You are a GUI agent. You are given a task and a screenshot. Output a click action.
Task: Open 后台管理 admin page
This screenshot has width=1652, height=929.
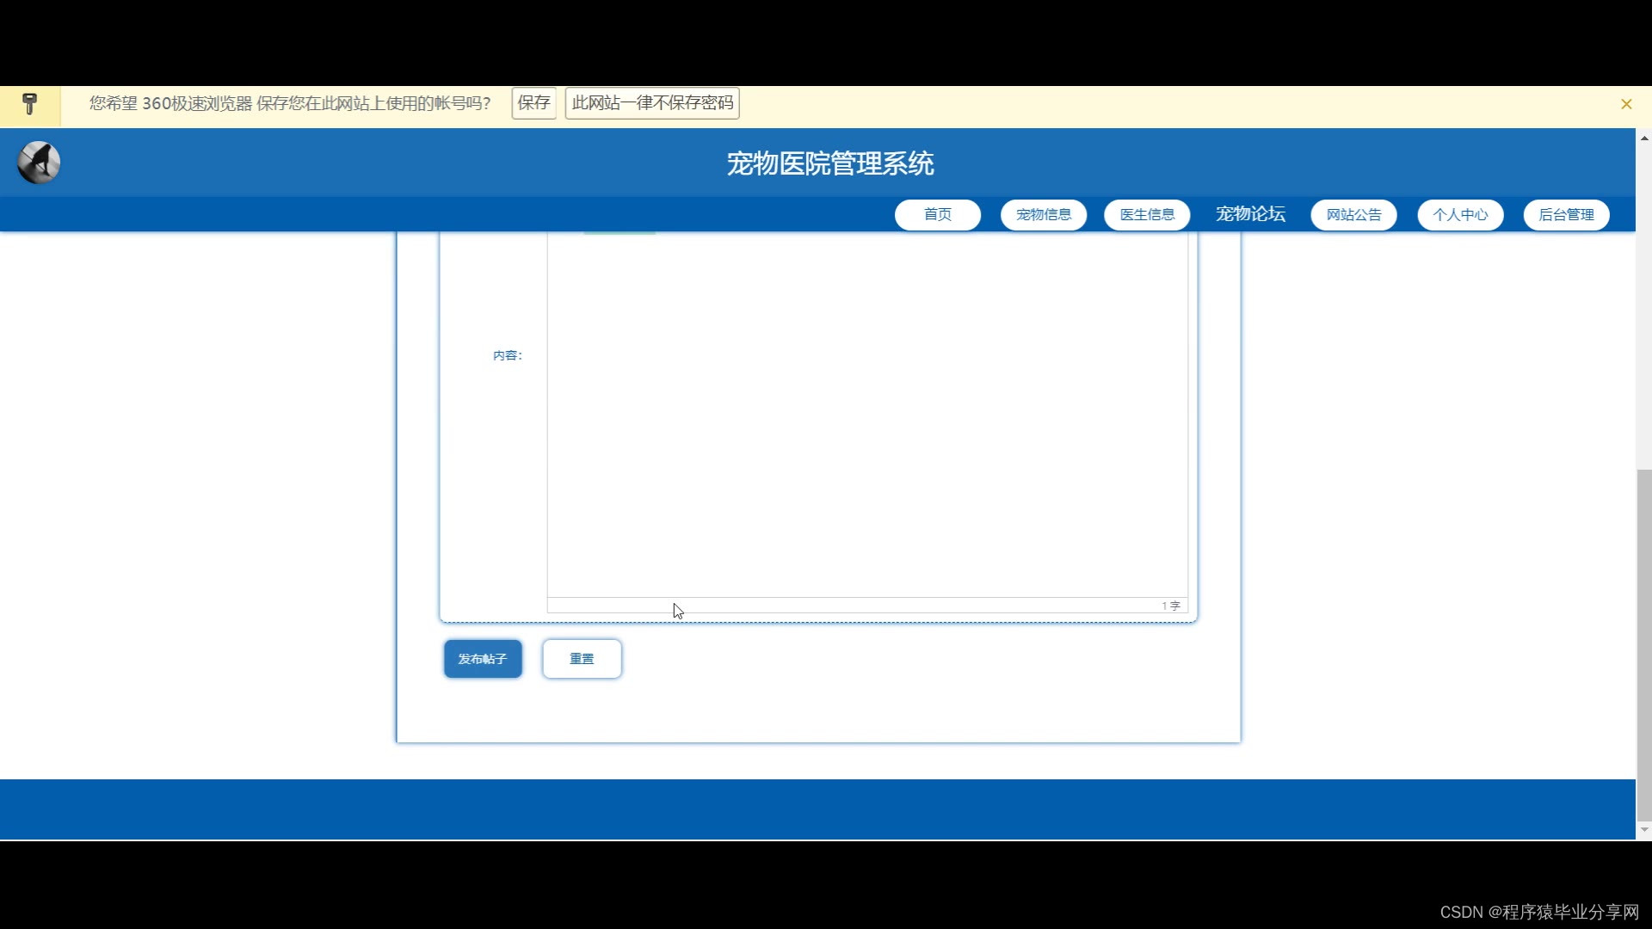point(1565,214)
